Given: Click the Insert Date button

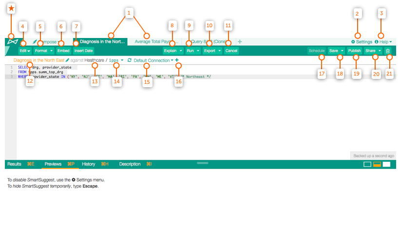Looking at the screenshot, I should point(83,51).
